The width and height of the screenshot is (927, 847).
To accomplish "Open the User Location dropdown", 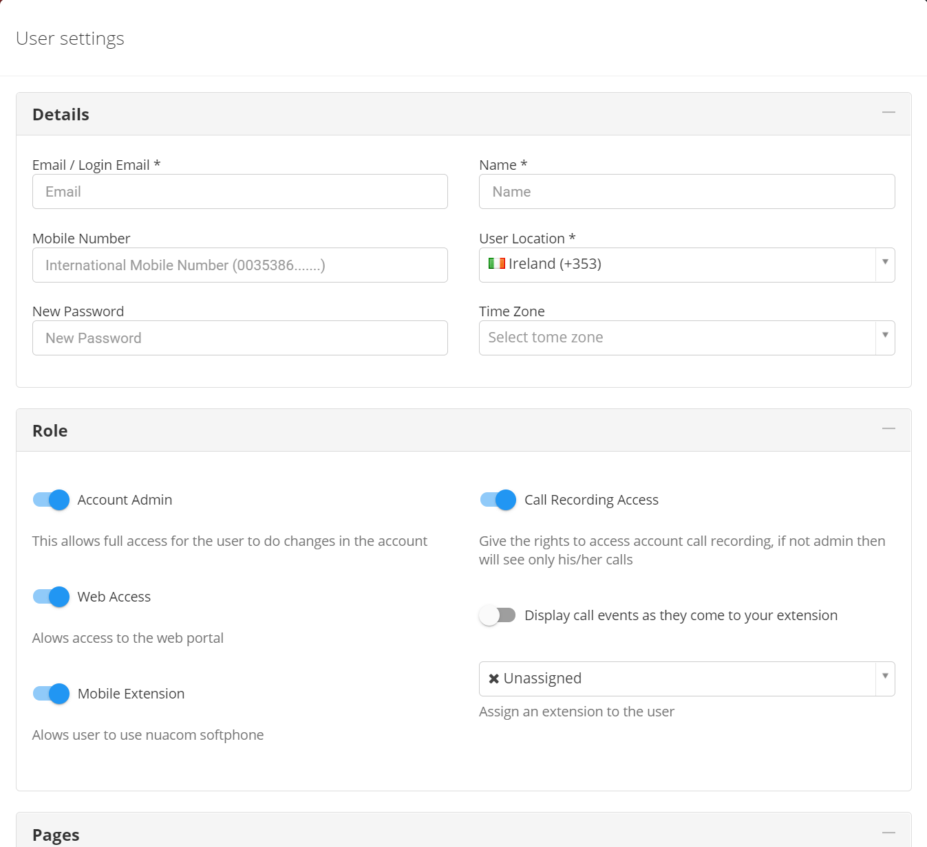I will click(687, 265).
